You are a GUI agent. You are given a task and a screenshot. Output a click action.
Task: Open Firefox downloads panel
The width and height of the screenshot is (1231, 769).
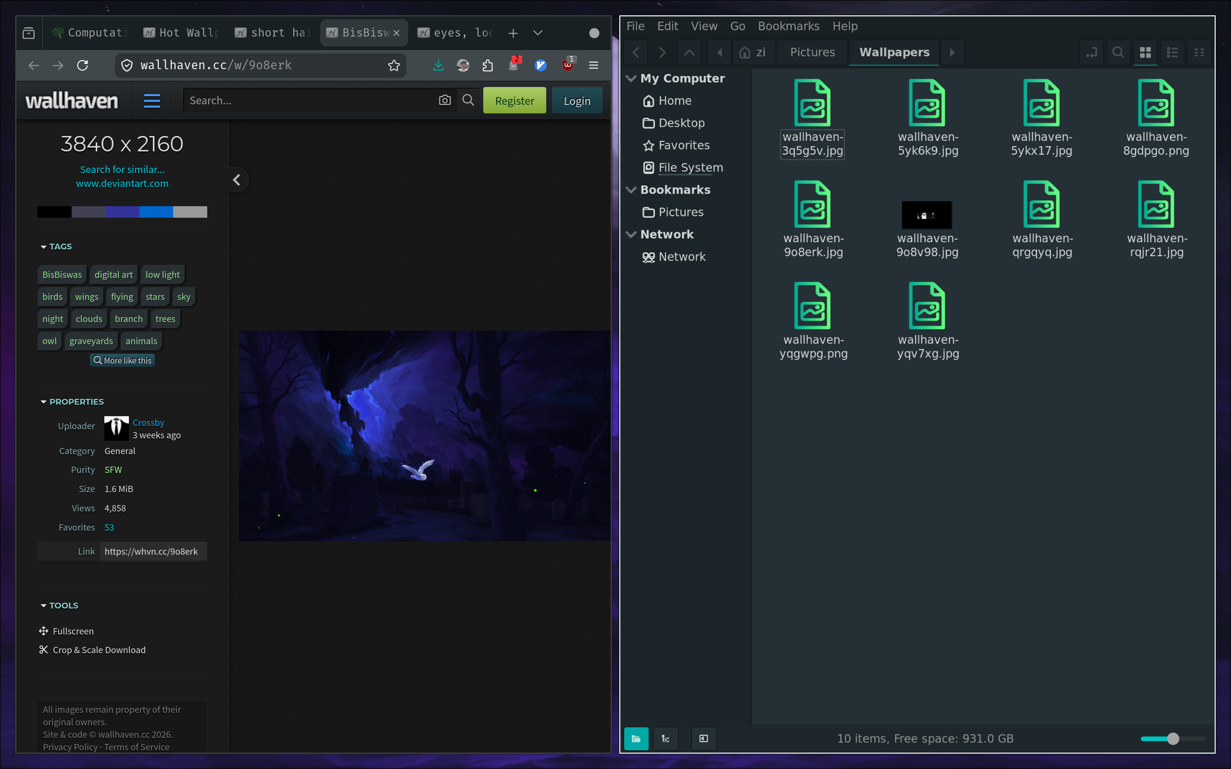click(438, 66)
